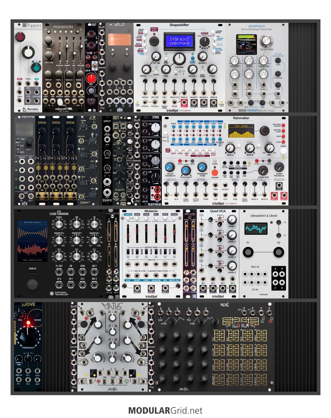Select the OUT jack on µJOVE
Image resolution: width=331 pixels, height=418 pixels.
coord(37,379)
